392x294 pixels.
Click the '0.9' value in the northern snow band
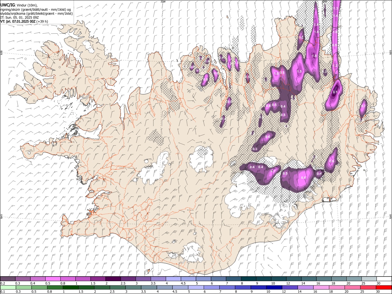334,45
